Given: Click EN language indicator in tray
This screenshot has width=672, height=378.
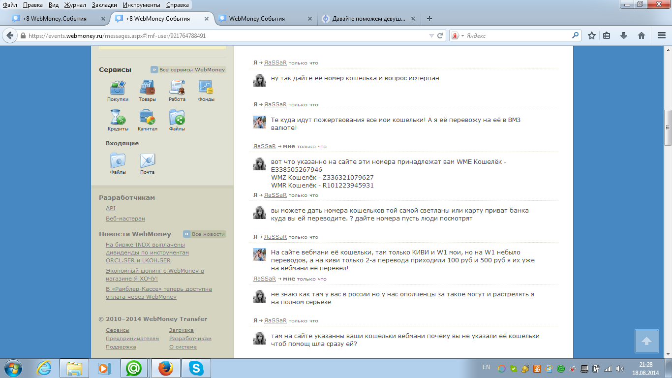Looking at the screenshot, I should pyautogui.click(x=486, y=367).
